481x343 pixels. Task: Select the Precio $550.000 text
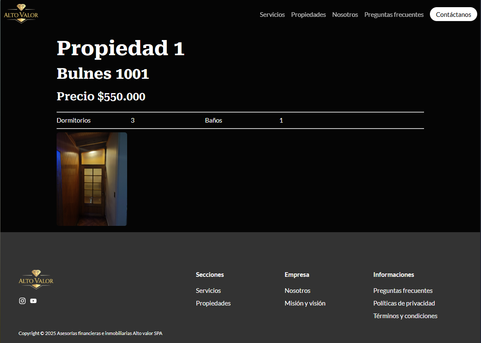click(x=101, y=96)
